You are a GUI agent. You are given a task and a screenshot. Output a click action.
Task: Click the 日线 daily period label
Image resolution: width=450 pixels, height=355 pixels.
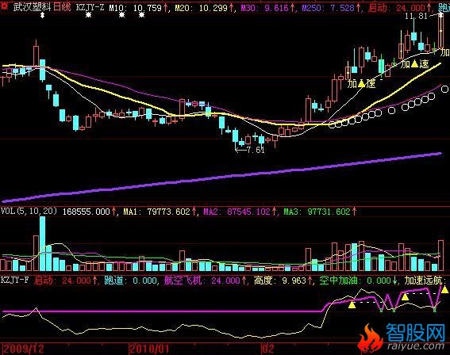(62, 7)
